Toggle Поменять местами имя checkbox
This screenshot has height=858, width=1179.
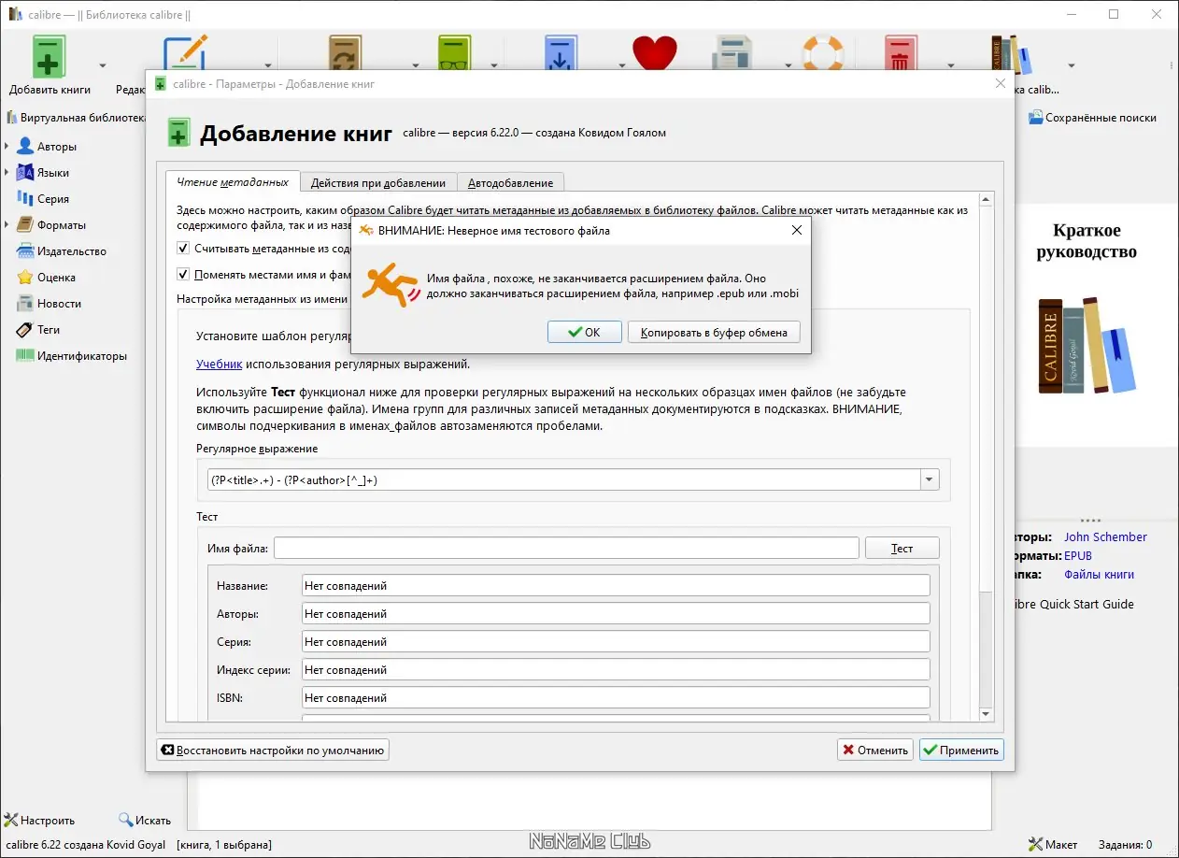click(x=183, y=275)
